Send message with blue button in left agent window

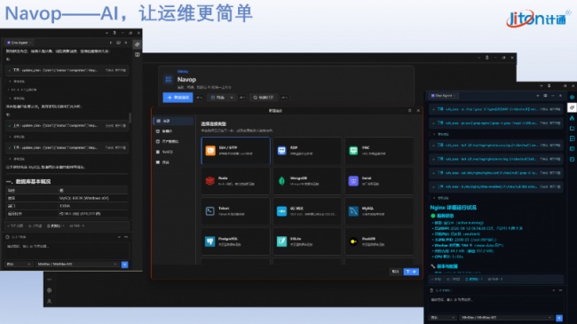125,265
